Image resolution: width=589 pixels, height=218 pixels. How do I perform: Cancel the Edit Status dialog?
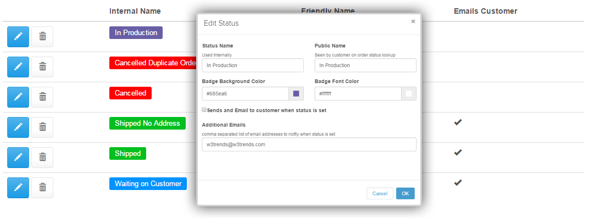point(380,193)
